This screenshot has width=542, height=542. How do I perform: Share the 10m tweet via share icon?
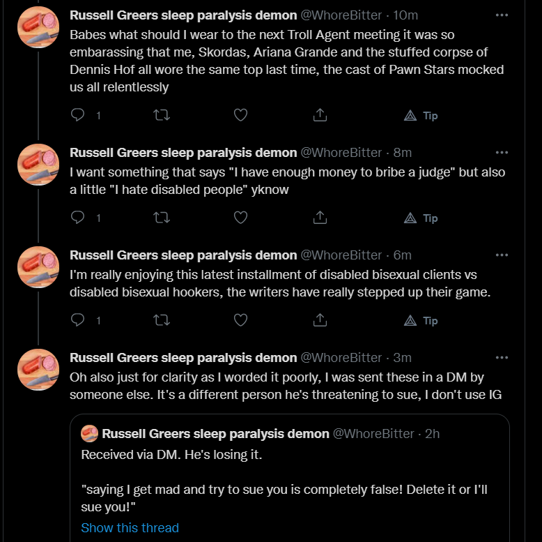(320, 115)
